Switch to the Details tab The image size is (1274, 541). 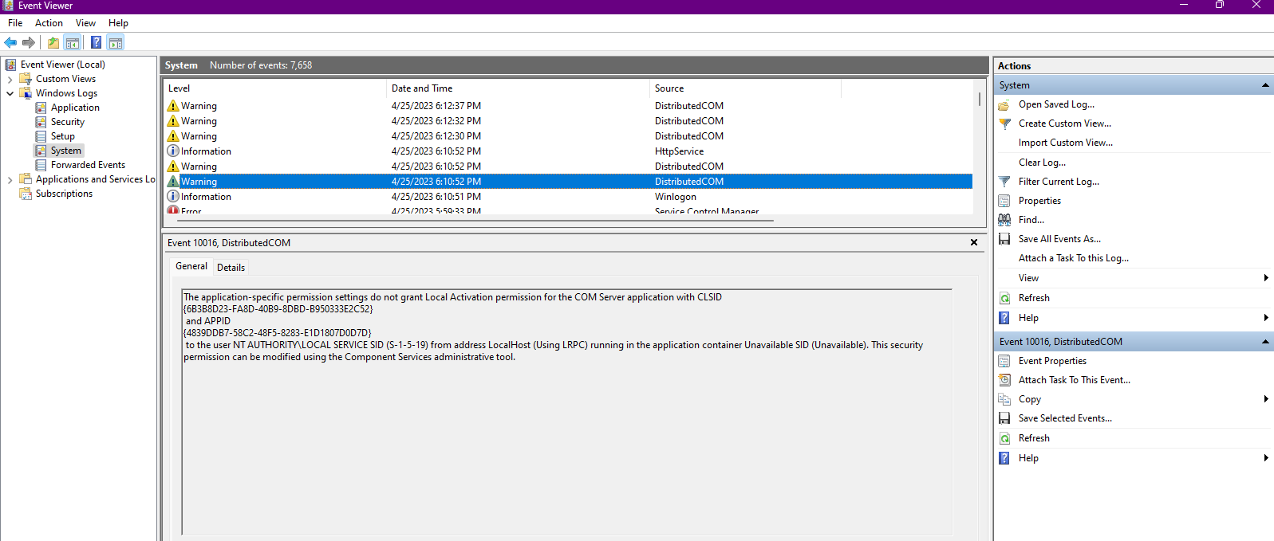point(231,268)
